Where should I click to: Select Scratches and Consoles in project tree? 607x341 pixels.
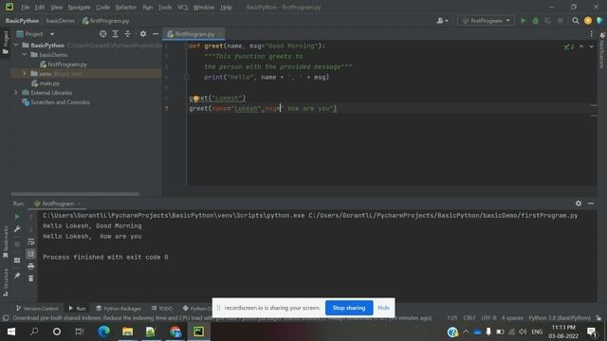point(60,102)
